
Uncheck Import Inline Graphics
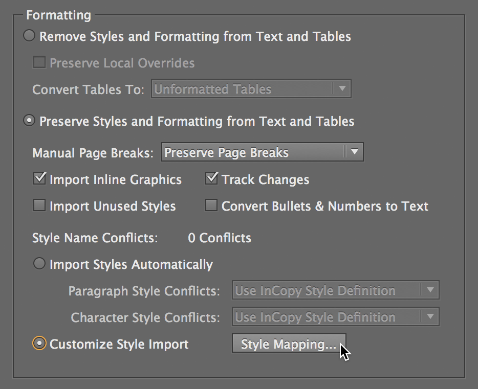tap(39, 179)
